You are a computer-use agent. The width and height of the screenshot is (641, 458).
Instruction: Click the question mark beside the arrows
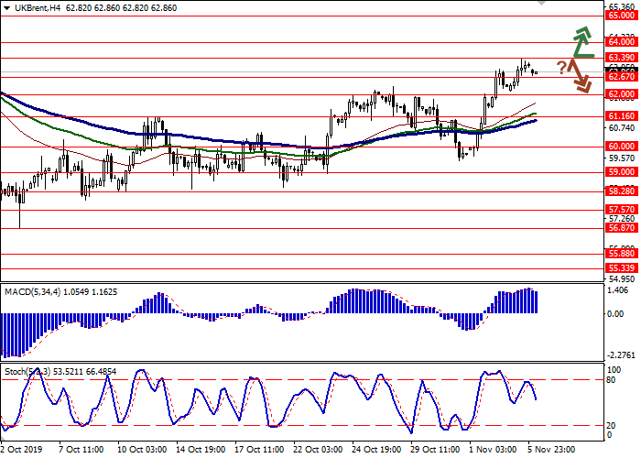coord(560,67)
